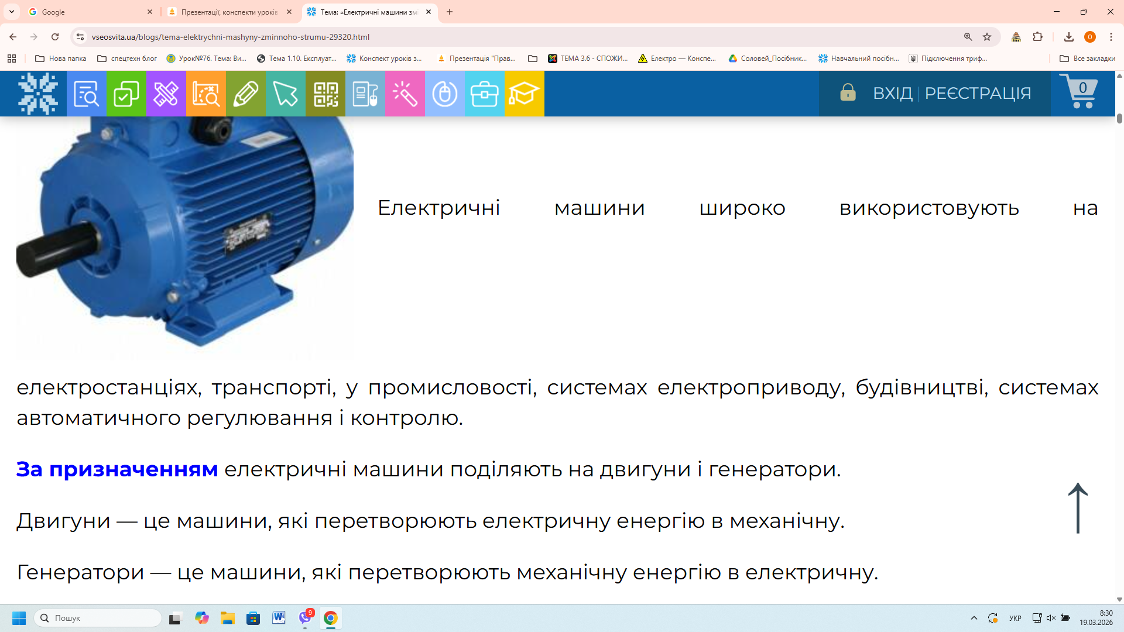Open the QR code icon in site toolbar
The height and width of the screenshot is (632, 1124).
325,94
